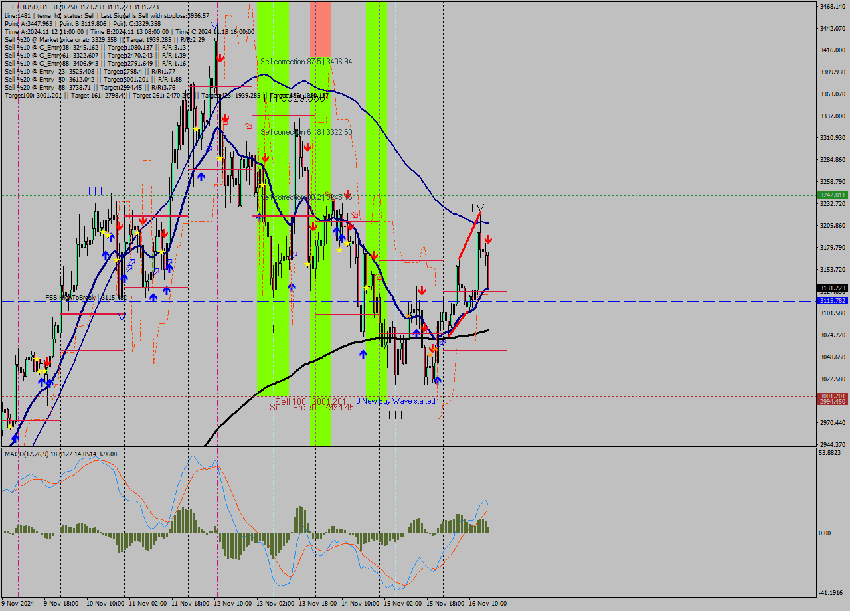
Task: Click the 3205.860 price axis value
Action: tap(832, 225)
